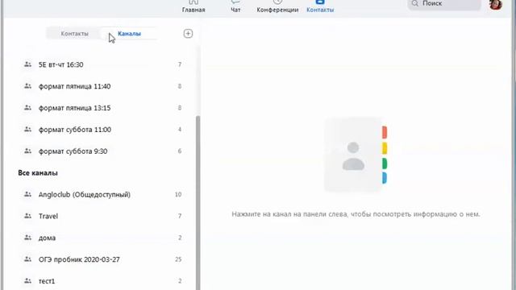Image resolution: width=516 pixels, height=290 pixels.
Task: Select the тест1 channel
Action: (x=102, y=281)
